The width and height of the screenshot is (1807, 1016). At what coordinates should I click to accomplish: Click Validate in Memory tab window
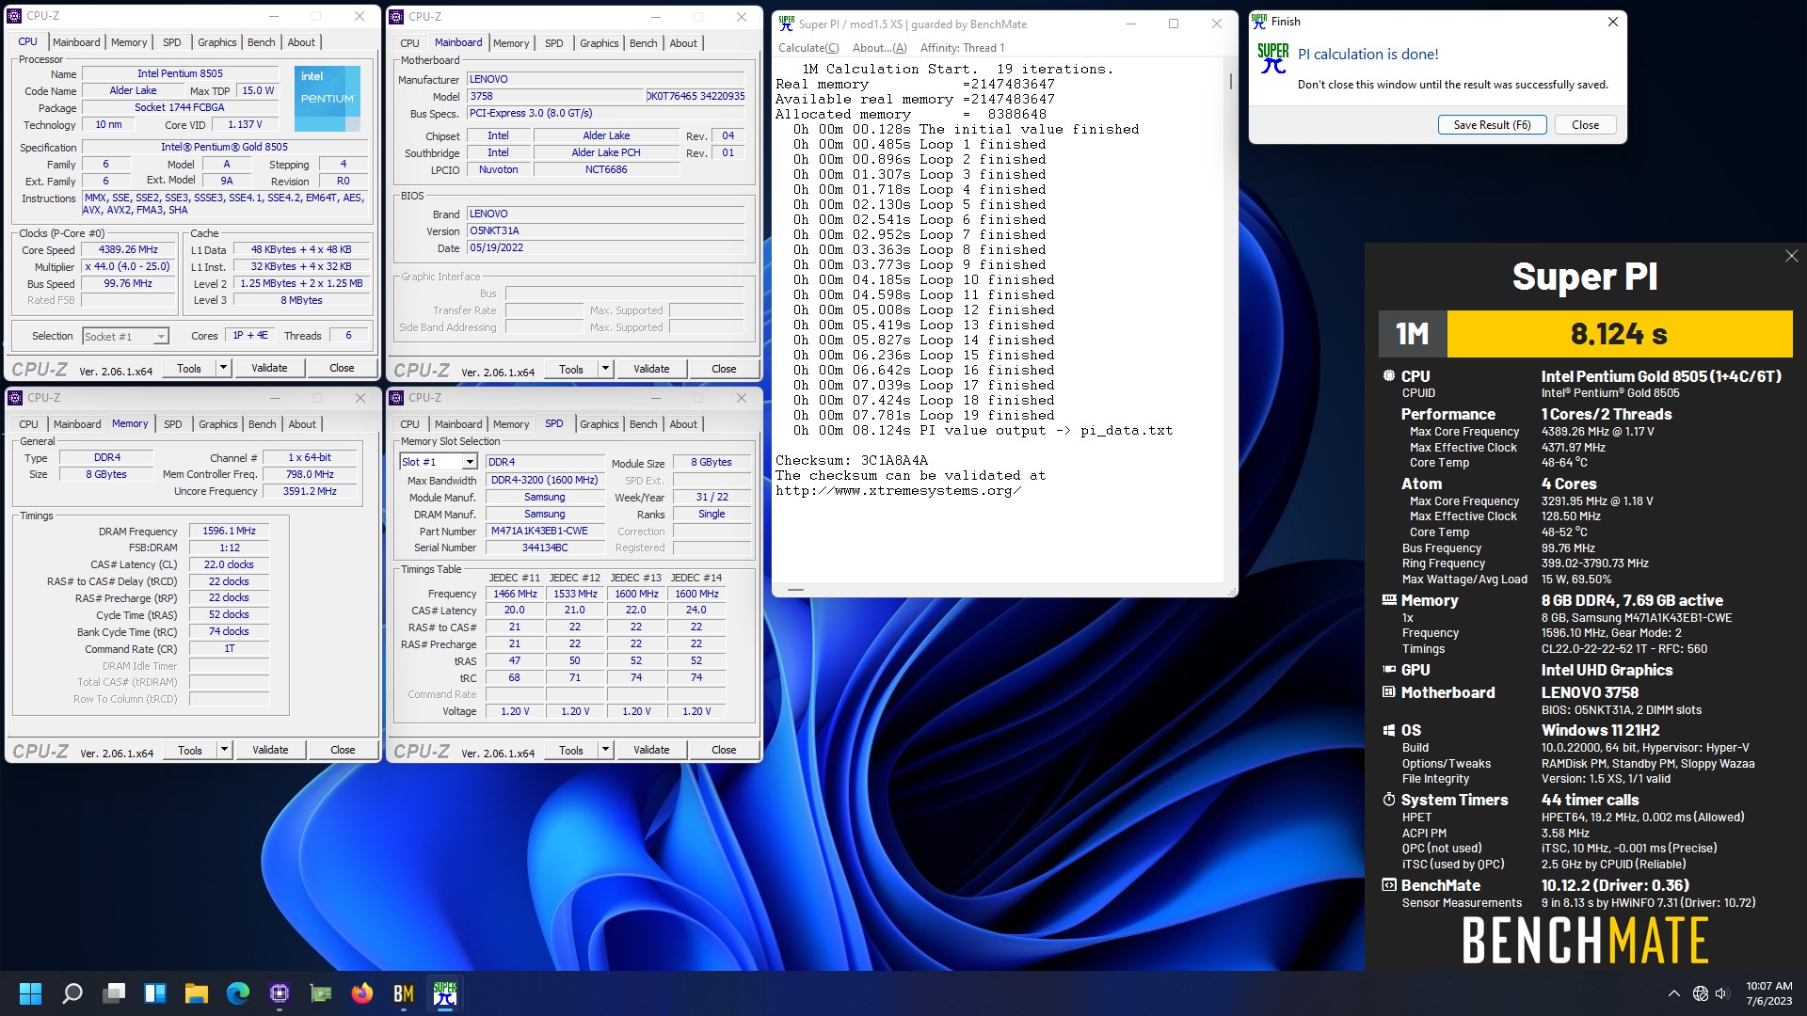[270, 750]
